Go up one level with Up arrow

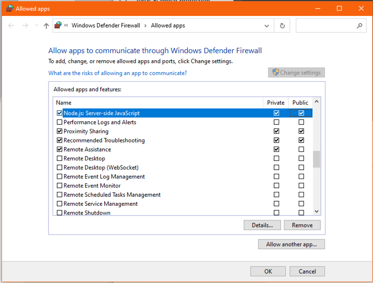pos(46,26)
